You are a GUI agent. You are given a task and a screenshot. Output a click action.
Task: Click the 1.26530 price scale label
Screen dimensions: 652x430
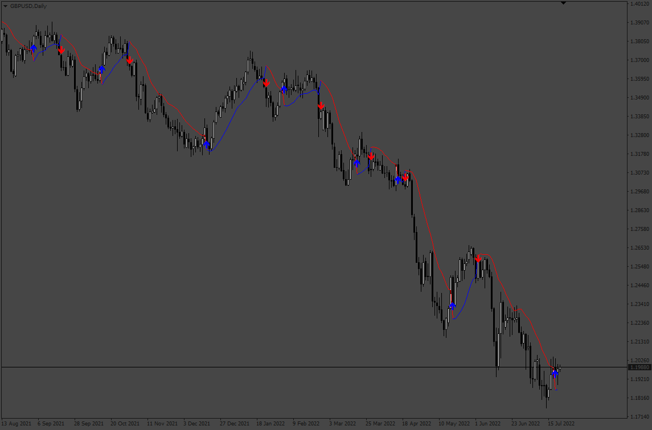pos(640,248)
